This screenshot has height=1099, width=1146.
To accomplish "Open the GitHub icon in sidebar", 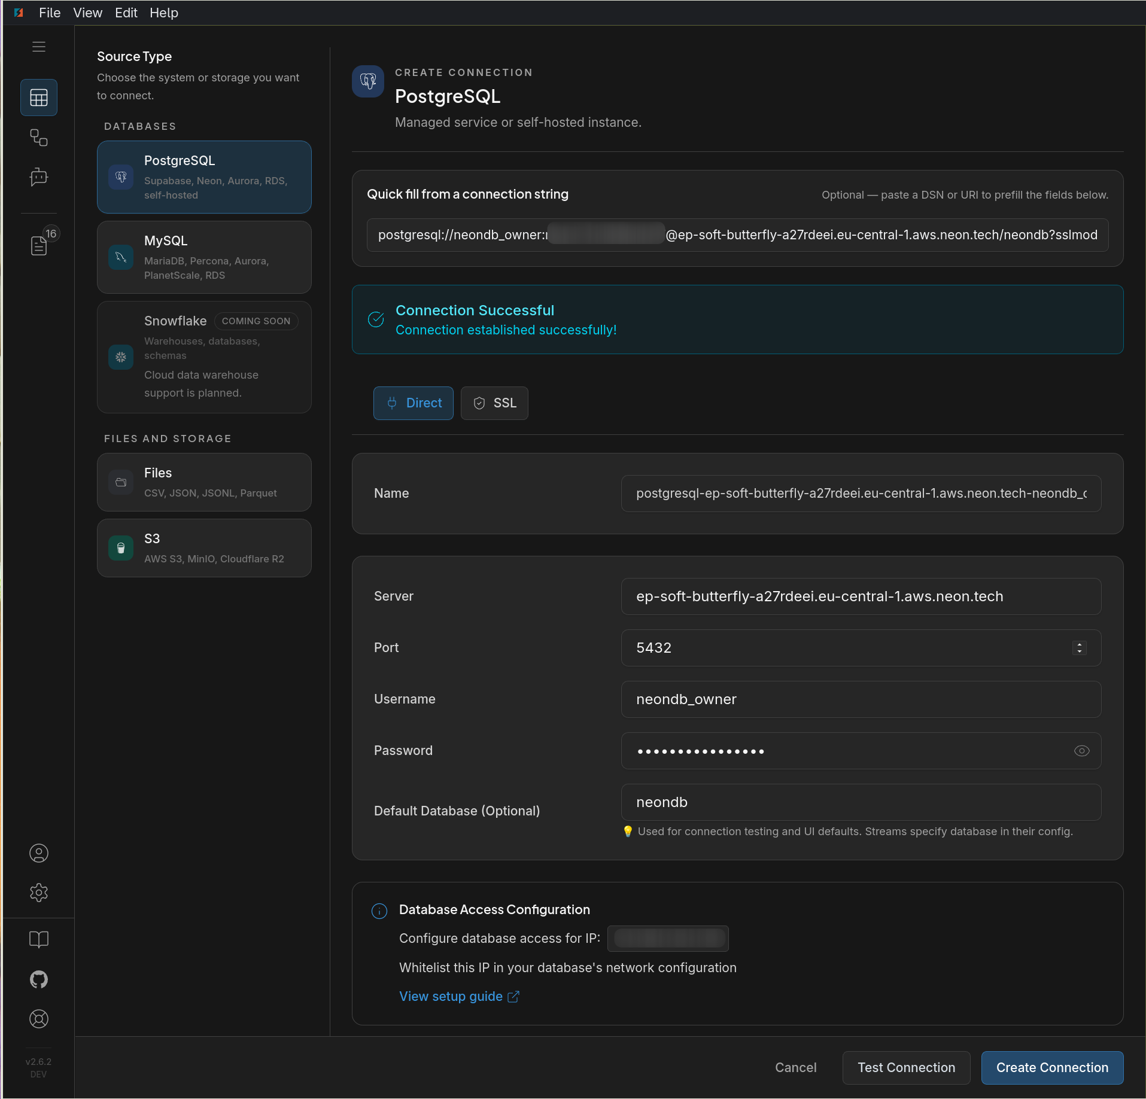I will (39, 979).
